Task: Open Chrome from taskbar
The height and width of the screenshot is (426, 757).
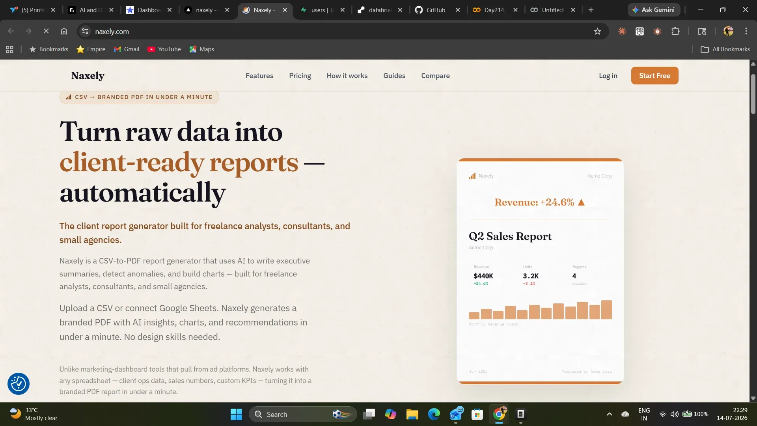Action: tap(499, 414)
